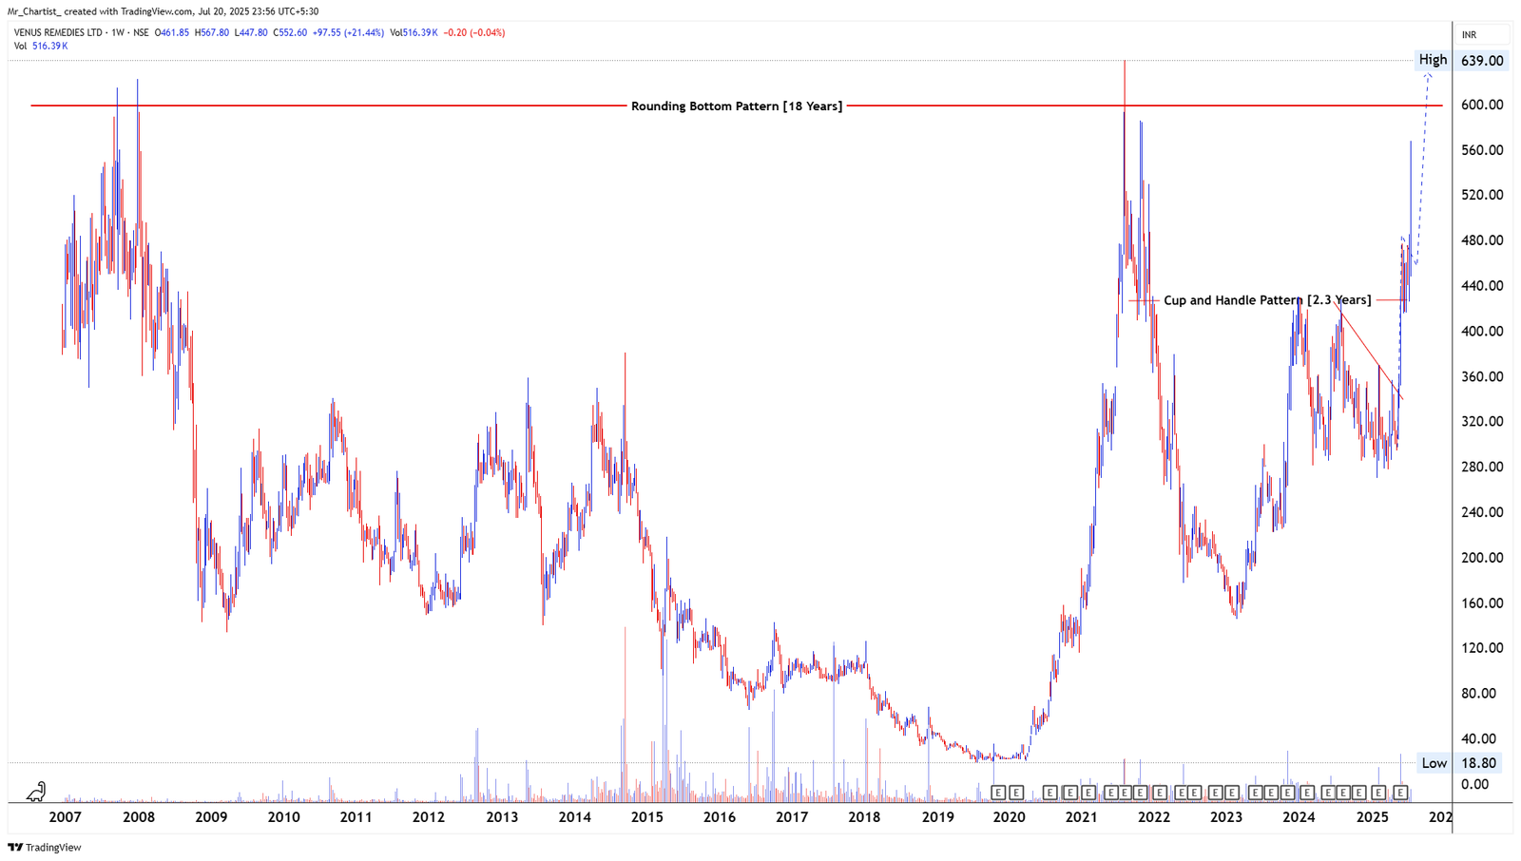Click the 639.00 value on the price scale
The height and width of the screenshot is (861, 1521).
[x=1483, y=59]
